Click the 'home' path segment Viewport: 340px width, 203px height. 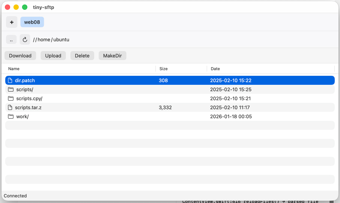[x=44, y=39]
